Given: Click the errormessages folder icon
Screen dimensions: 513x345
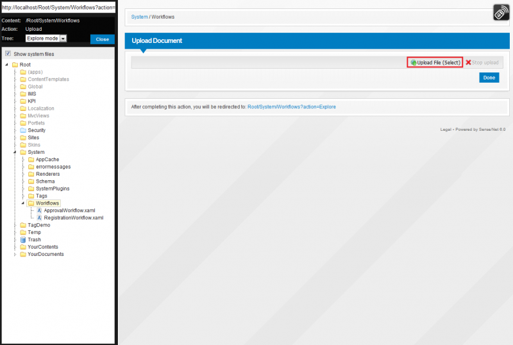Looking at the screenshot, I should [x=31, y=167].
